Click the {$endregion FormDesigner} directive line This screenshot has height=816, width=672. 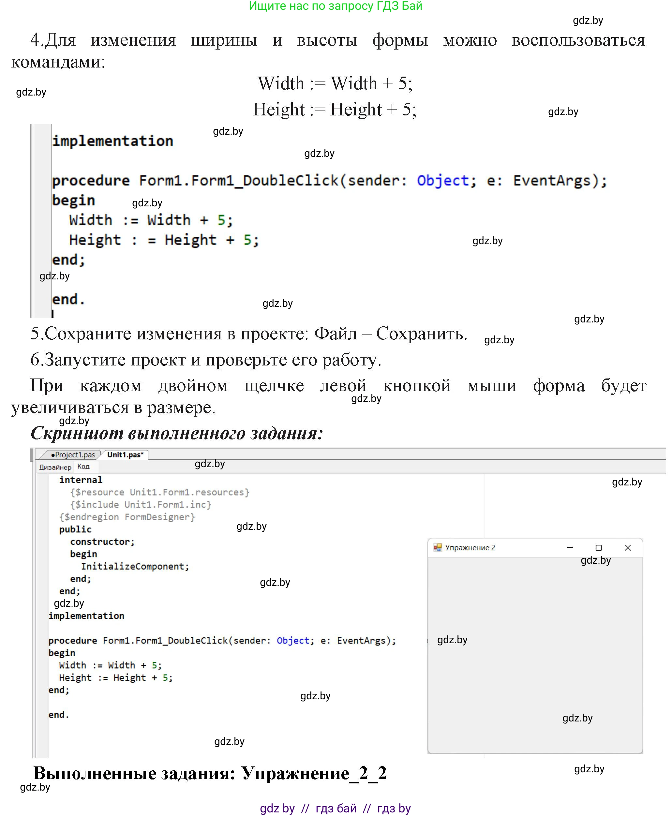coord(127,517)
